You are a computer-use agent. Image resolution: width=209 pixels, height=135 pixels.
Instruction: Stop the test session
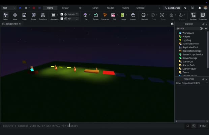34,8
